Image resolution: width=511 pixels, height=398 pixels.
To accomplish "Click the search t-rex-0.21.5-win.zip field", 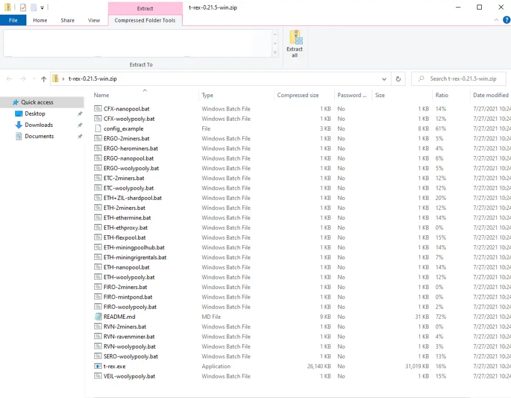I will (459, 79).
